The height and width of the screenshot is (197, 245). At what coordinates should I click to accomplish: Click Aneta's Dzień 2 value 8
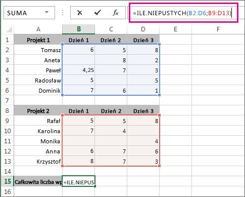point(111,60)
